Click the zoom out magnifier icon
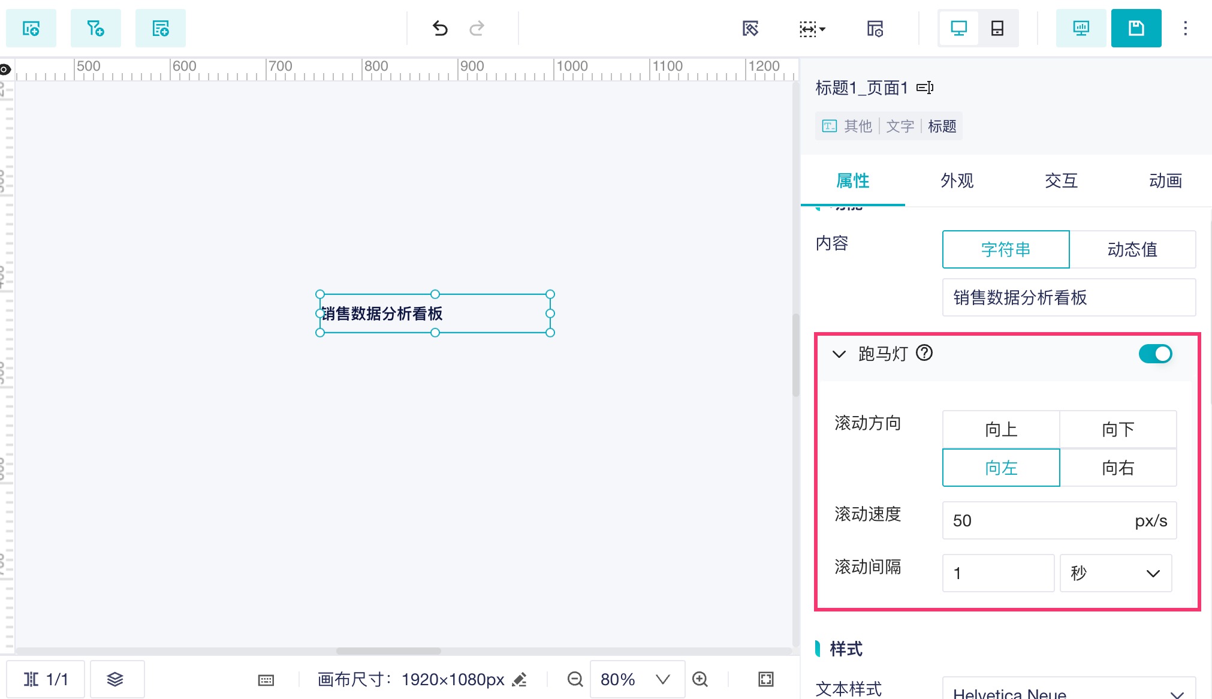 [575, 679]
